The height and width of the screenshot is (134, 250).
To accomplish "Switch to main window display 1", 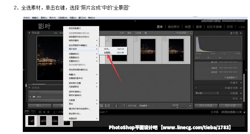I will (27, 112).
